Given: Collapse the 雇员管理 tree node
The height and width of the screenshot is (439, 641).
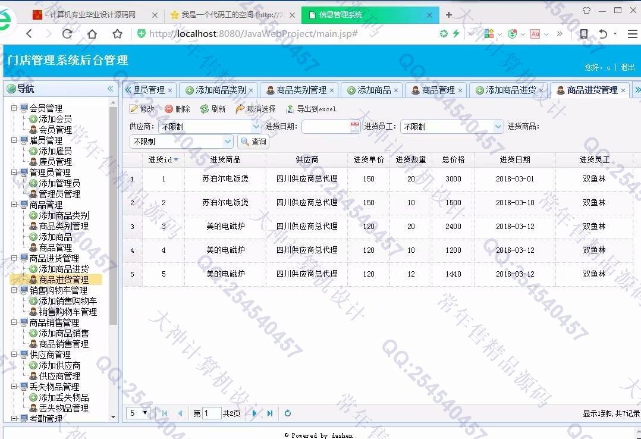Looking at the screenshot, I should tap(14, 140).
